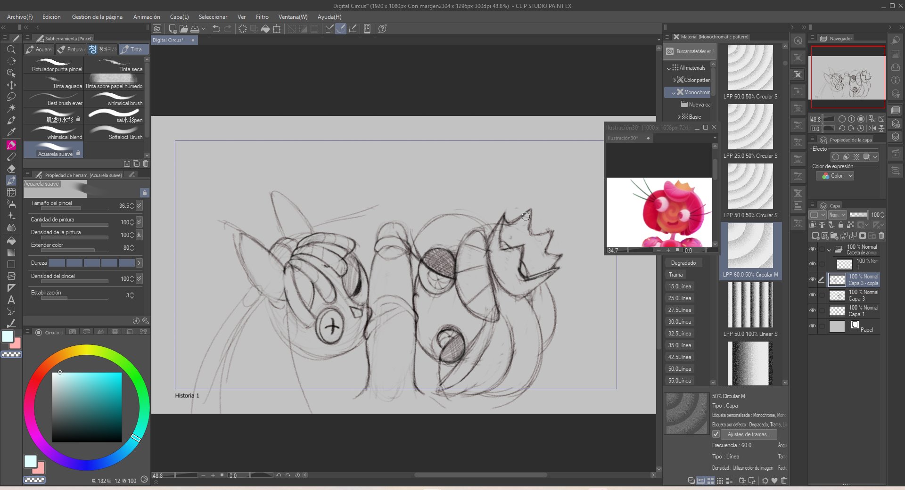Switch to Tinta sub tool tab

(134, 49)
